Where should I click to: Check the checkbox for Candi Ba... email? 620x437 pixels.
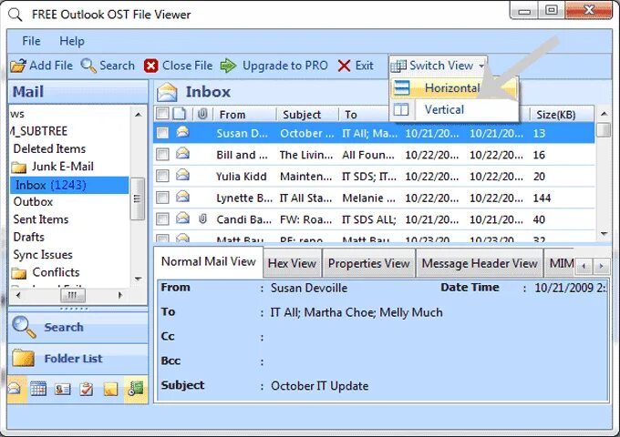click(162, 219)
